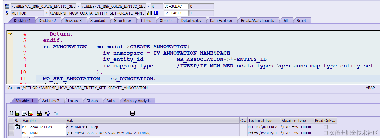Screen dimensions: 380x138
Task: Switch to the Desktop 2 tab
Action: click(x=47, y=20)
